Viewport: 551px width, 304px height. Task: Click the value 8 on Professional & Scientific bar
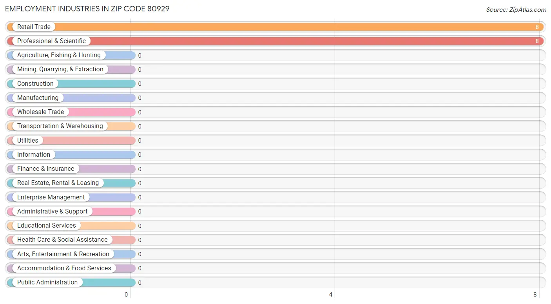coord(537,41)
